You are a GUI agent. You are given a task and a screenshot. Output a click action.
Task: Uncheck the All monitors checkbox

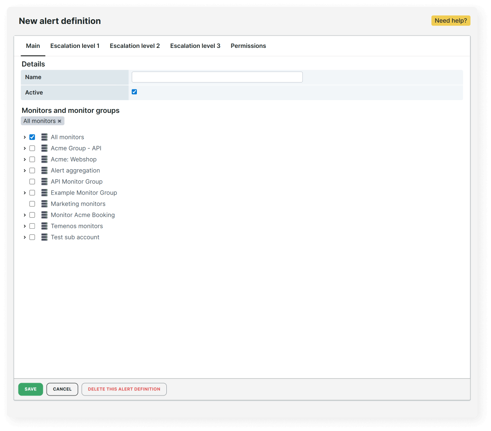[x=32, y=137]
